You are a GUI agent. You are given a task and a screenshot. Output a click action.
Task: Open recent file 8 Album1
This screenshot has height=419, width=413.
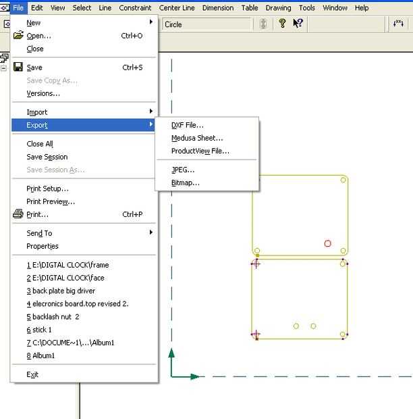point(83,355)
